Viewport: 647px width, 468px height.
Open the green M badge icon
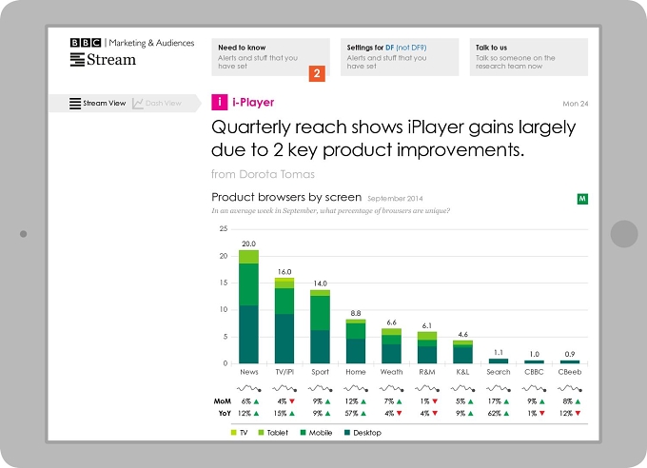pyautogui.click(x=582, y=199)
